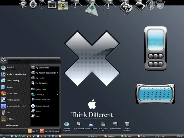
Task: Click rewind button on media player widget
Action: (x=150, y=56)
